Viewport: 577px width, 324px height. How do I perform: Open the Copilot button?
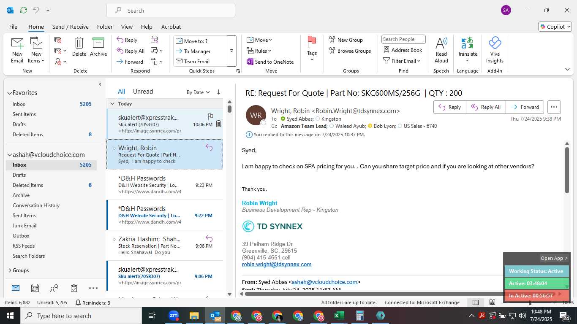coord(555,27)
